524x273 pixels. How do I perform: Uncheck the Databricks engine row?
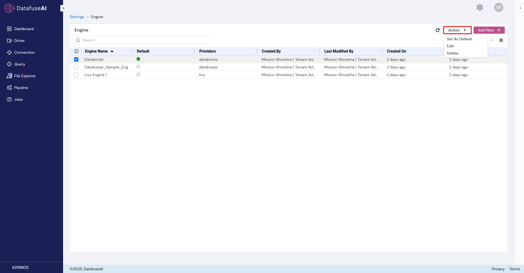(x=76, y=59)
